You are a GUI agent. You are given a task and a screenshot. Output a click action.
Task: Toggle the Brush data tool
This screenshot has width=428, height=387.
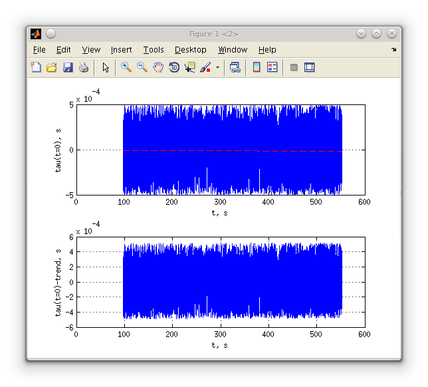pos(205,67)
